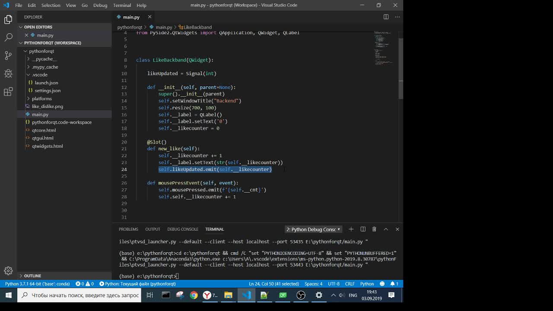Expand the __pycache__ folder
The height and width of the screenshot is (311, 553).
coord(64,59)
